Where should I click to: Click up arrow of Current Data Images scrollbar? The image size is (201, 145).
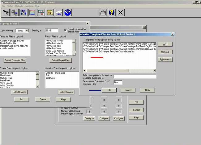(x=37, y=73)
